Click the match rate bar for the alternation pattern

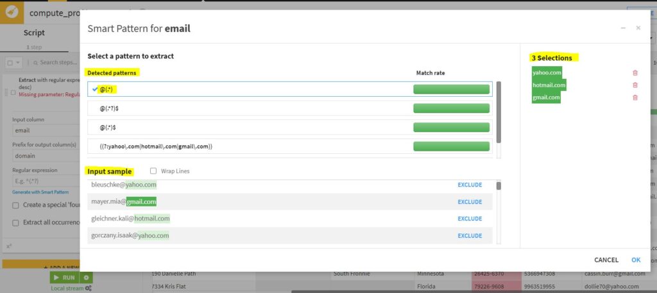(451, 146)
